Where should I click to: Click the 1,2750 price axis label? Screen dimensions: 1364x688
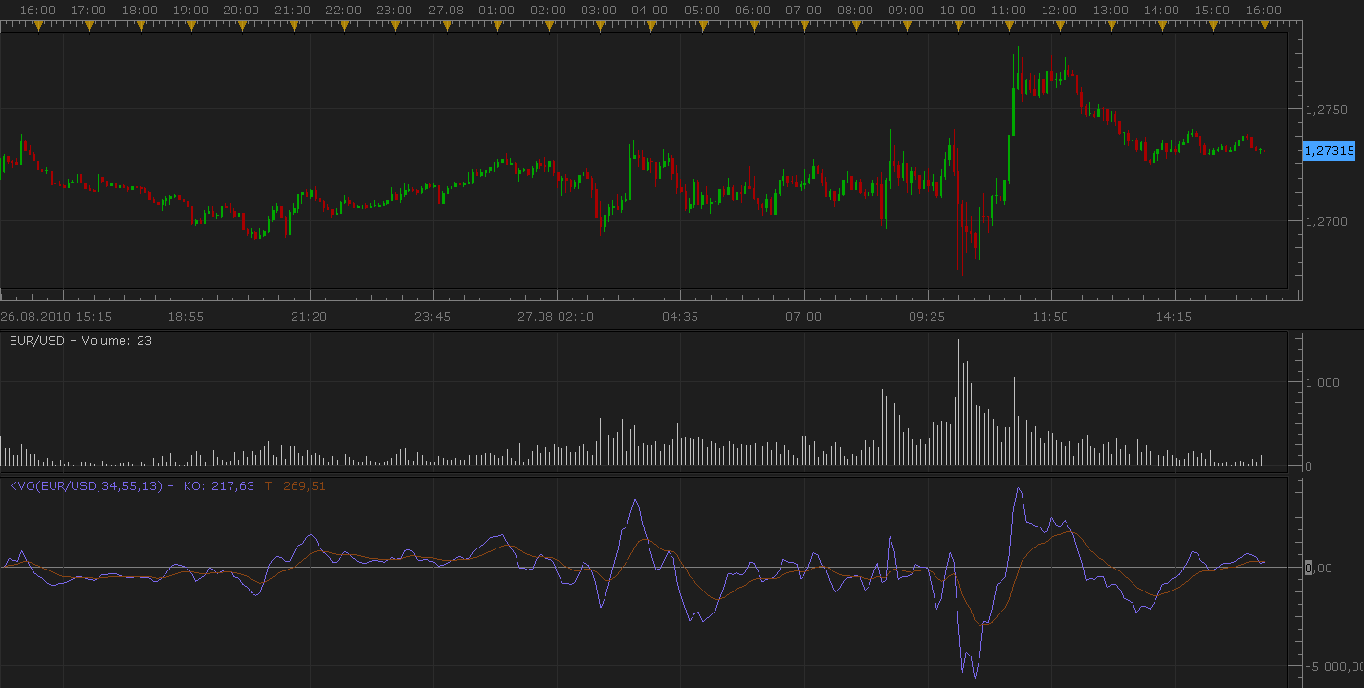1326,110
